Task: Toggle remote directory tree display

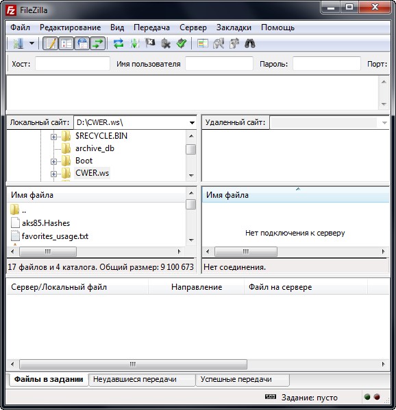Action: (x=82, y=43)
